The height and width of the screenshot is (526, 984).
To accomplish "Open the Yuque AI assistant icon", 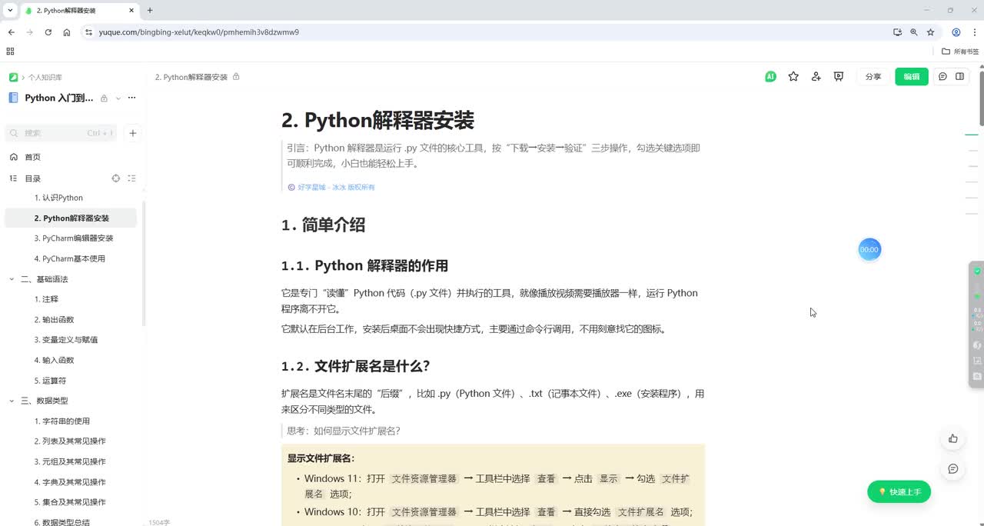I will [x=770, y=77].
